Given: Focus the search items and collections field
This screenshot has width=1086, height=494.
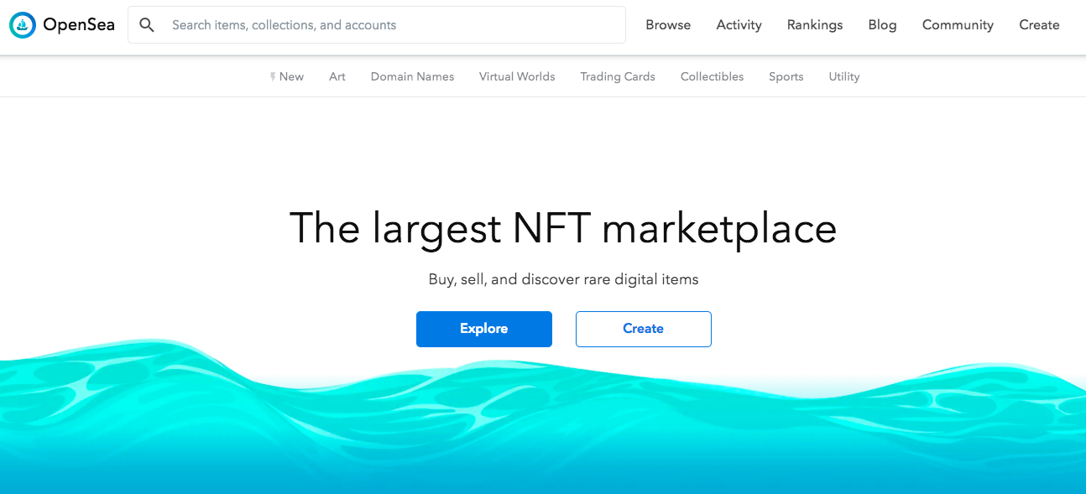Looking at the screenshot, I should point(394,25).
